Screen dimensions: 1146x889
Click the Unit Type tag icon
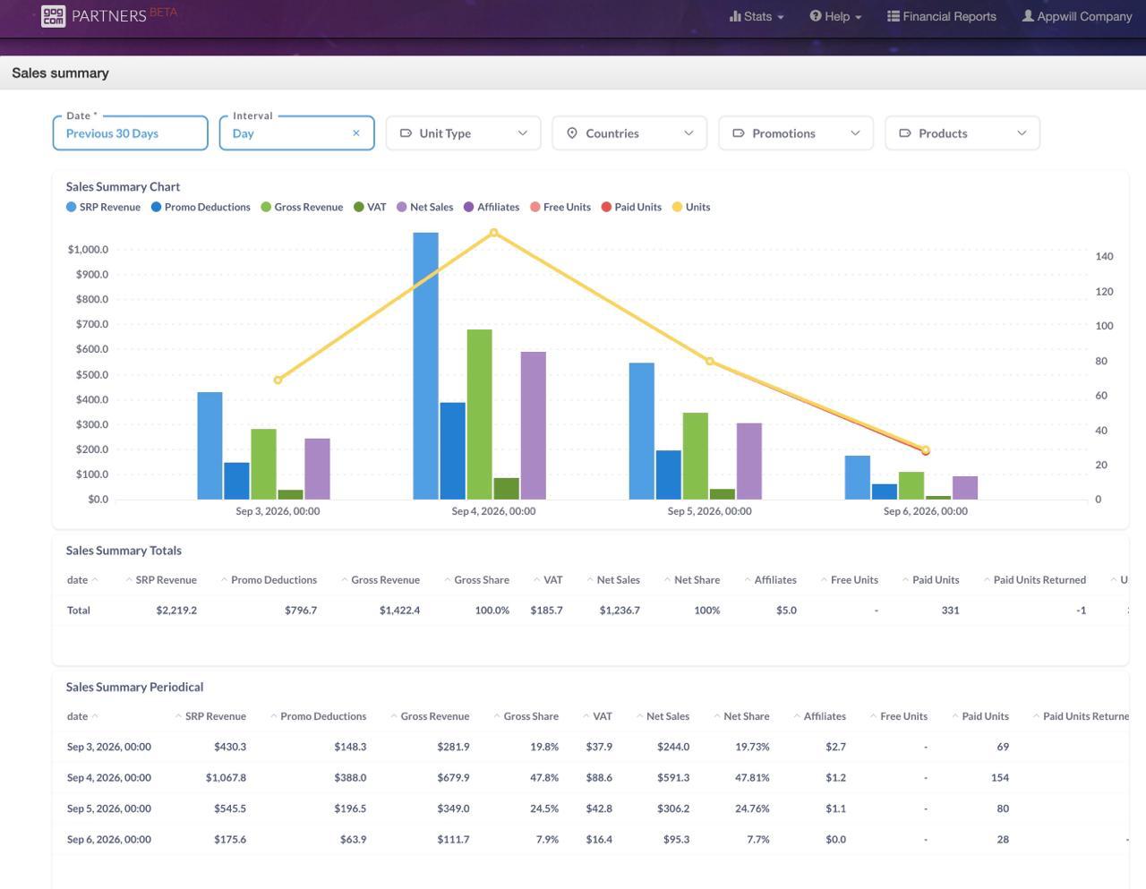[x=406, y=133]
